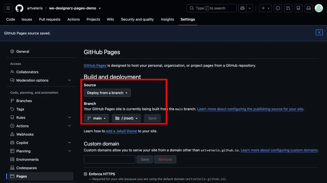
Task: Click the search bar
Action: [x=212, y=8]
